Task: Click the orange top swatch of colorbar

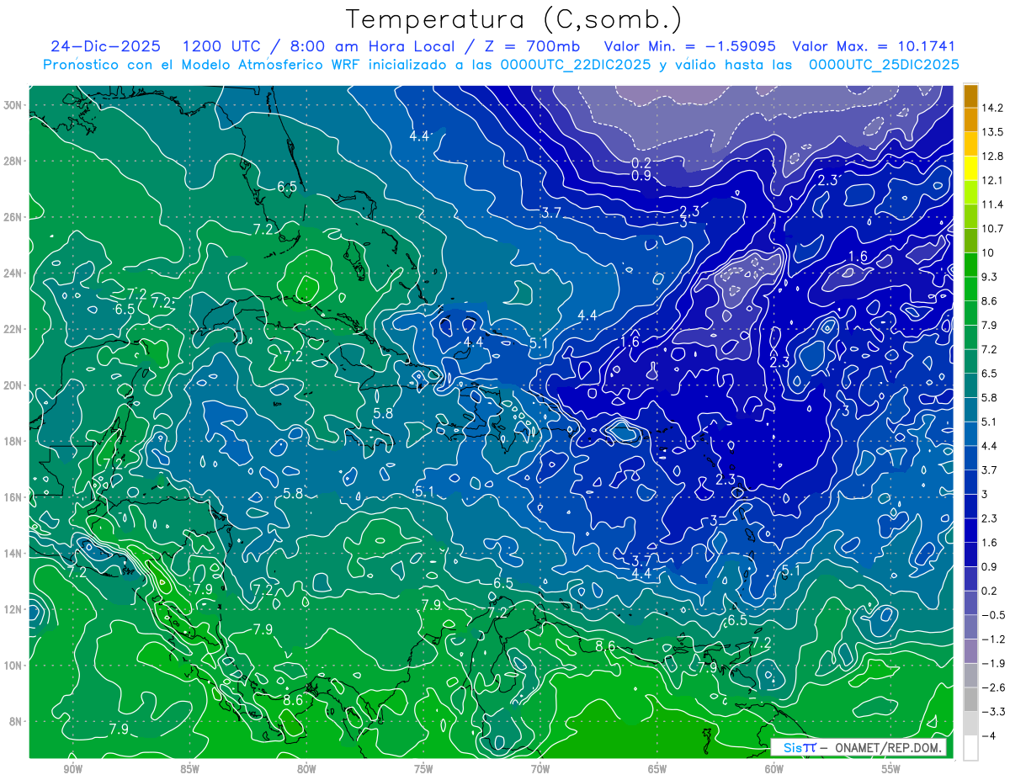Action: coord(970,95)
